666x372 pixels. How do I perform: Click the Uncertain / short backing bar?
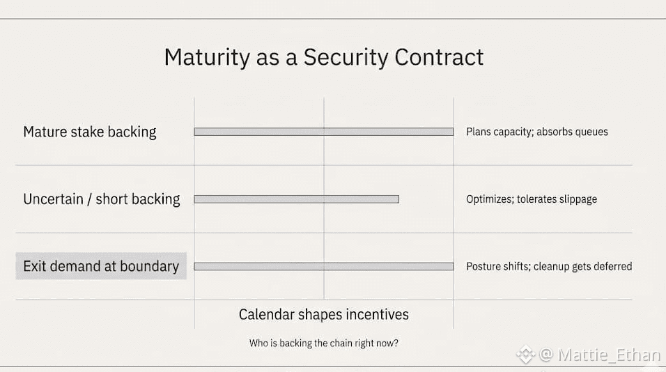297,199
